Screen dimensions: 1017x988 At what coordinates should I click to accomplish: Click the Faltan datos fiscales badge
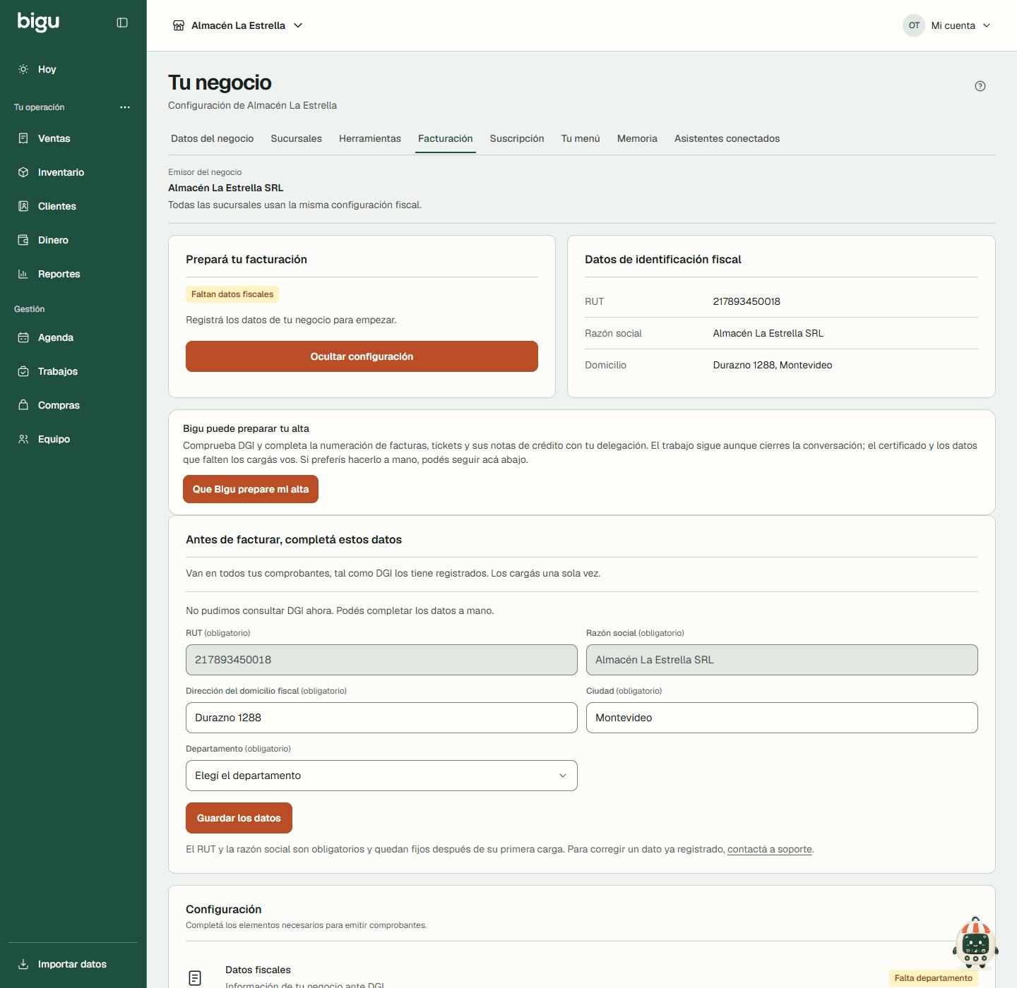232,294
